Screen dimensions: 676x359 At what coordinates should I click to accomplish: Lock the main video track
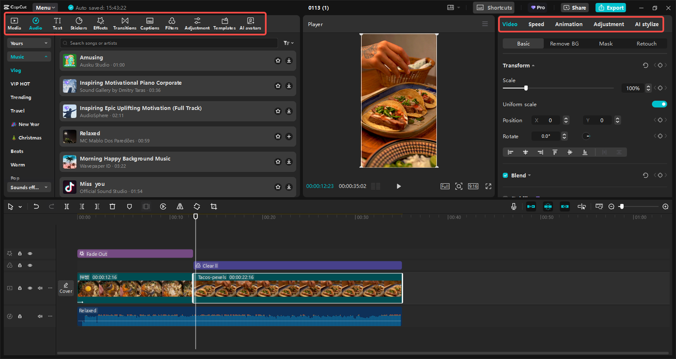click(x=20, y=288)
